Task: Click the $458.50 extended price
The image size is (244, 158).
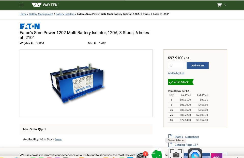Action: 203,105
